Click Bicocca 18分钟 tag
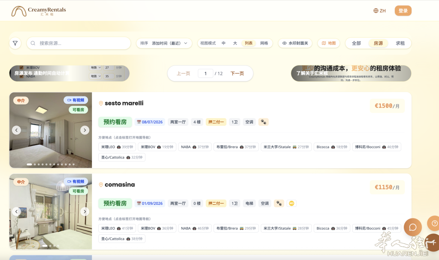 point(332,147)
